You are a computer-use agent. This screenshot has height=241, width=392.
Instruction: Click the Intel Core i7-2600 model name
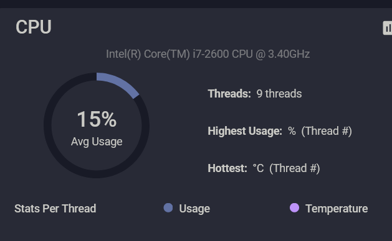[x=208, y=54]
